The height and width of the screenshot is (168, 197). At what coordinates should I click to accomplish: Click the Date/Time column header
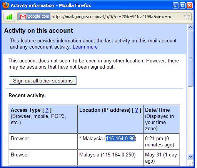pos(161,119)
